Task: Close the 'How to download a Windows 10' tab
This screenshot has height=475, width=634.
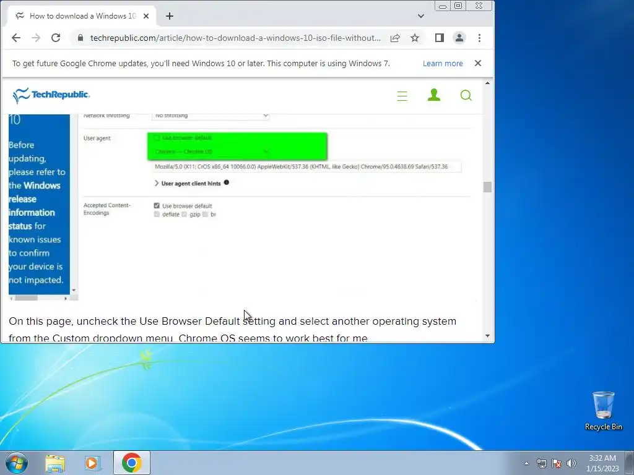Action: [146, 16]
